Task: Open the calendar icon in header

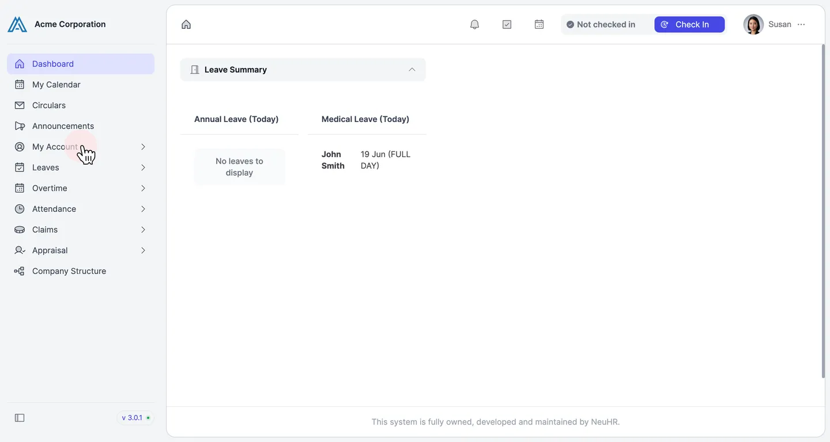Action: (x=539, y=24)
